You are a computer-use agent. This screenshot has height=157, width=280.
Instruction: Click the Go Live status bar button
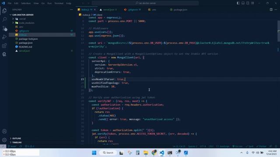click(x=237, y=147)
